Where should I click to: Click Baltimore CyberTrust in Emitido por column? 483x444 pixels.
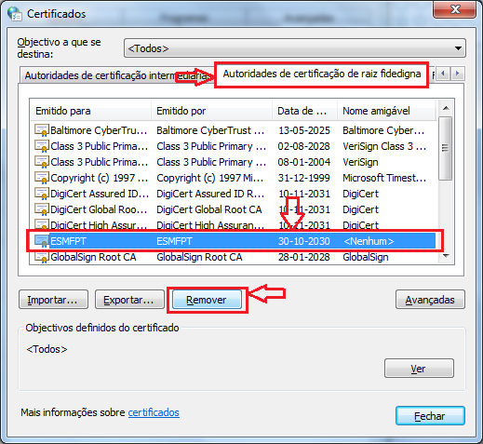click(210, 130)
